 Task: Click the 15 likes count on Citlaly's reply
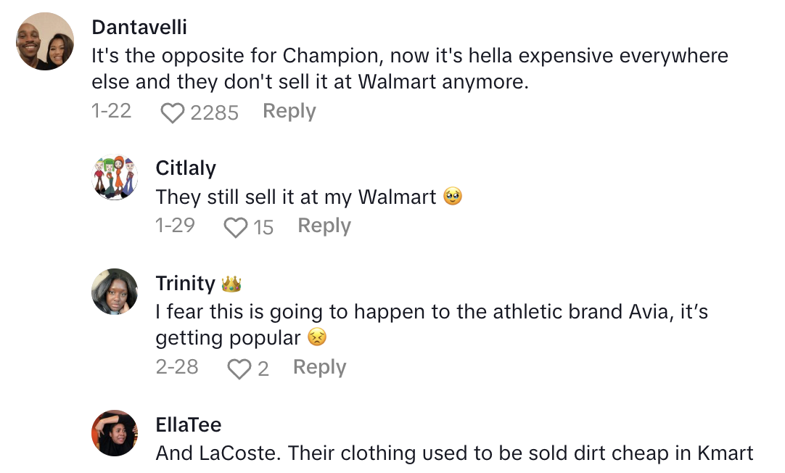pyautogui.click(x=263, y=228)
